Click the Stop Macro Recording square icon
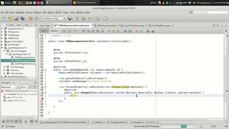This screenshot has height=129, width=229. click(141, 31)
